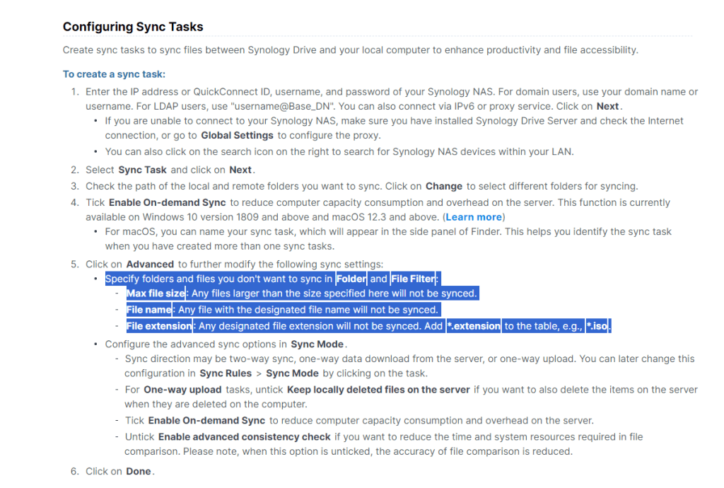Image resolution: width=724 pixels, height=488 pixels.
Task: Click the highlighted 'Folder' word
Action: (351, 279)
